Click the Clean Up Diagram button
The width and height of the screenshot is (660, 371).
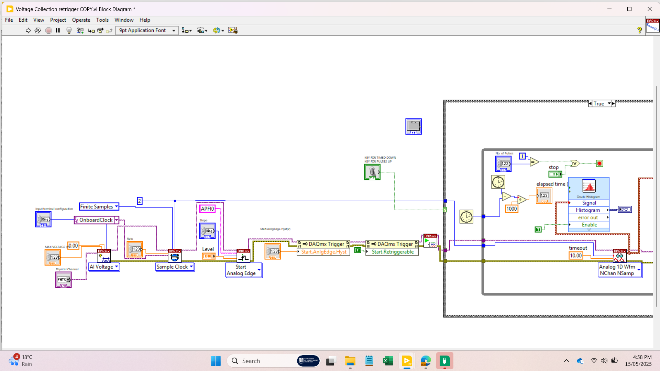coord(233,31)
